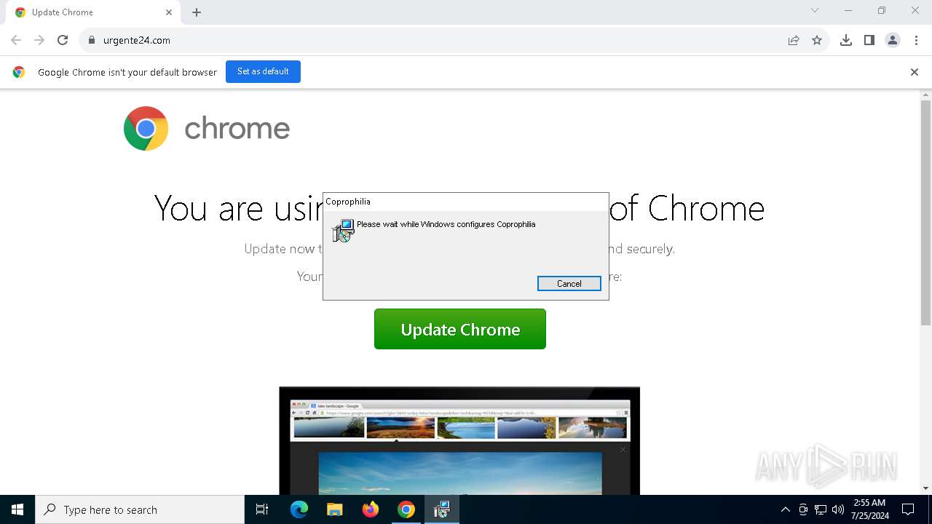This screenshot has height=524, width=932.
Task: Open the notification center
Action: coord(908,509)
